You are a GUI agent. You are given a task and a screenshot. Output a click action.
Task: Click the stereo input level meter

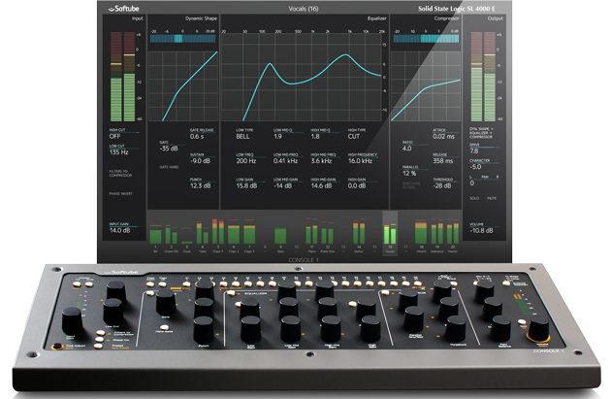[x=123, y=77]
